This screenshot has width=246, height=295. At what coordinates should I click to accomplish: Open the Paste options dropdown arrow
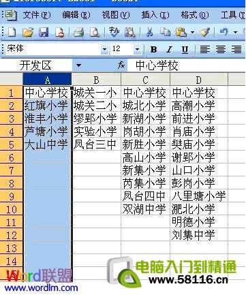[193, 32]
